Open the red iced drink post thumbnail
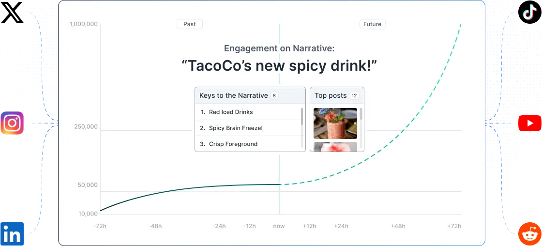This screenshot has height=246, width=542. [335, 123]
